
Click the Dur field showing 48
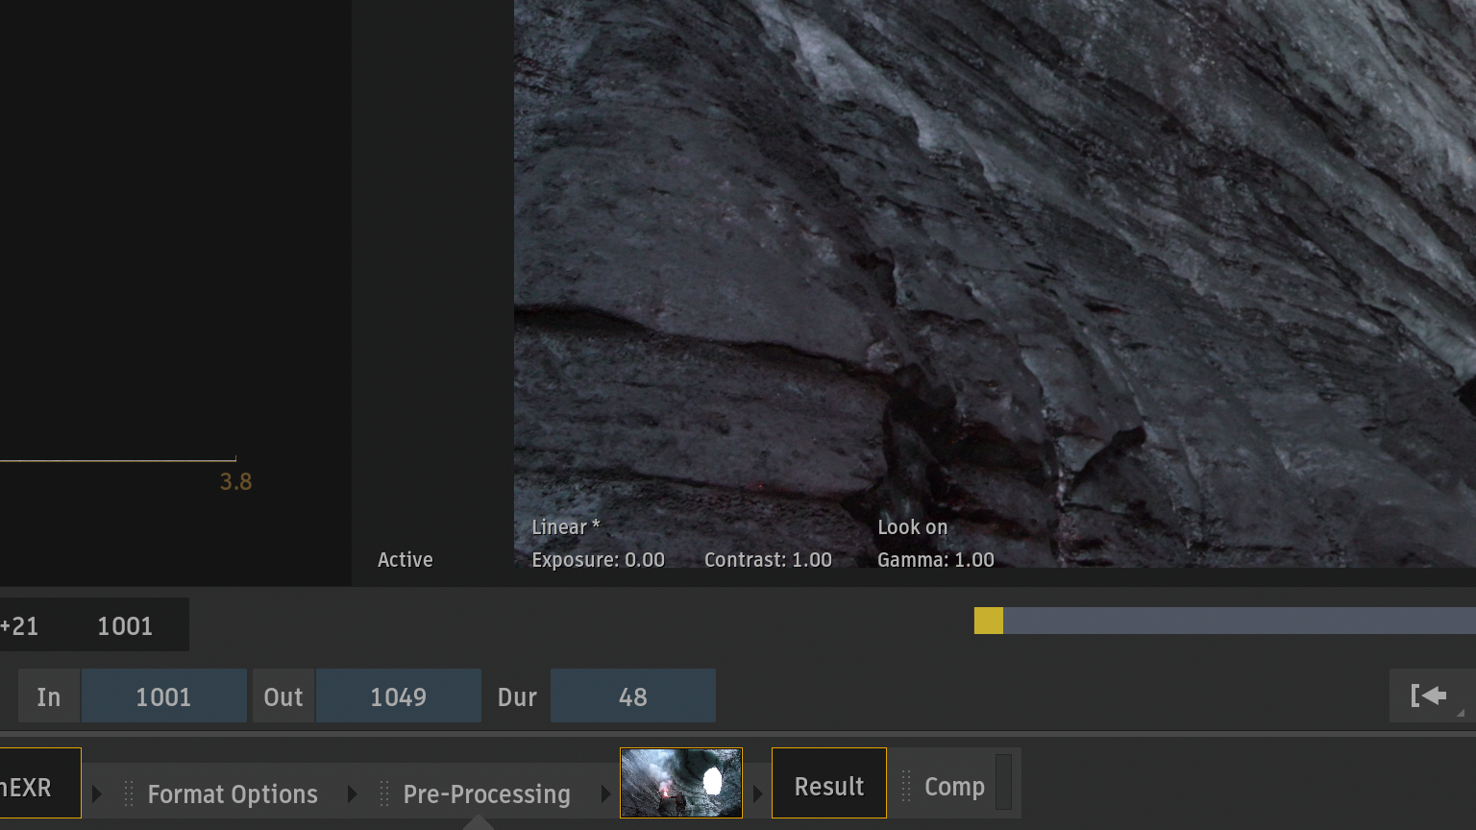click(633, 696)
